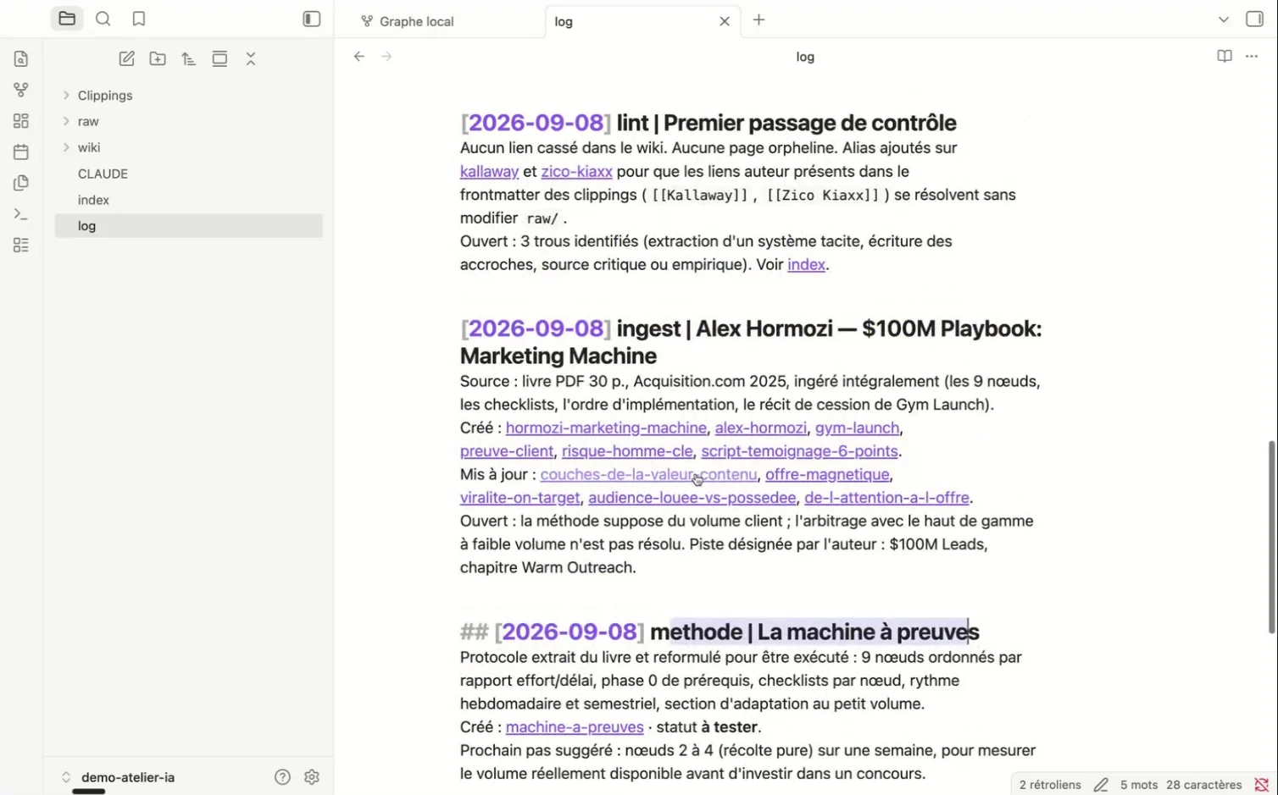Open the file explorer tab icon

(67, 19)
